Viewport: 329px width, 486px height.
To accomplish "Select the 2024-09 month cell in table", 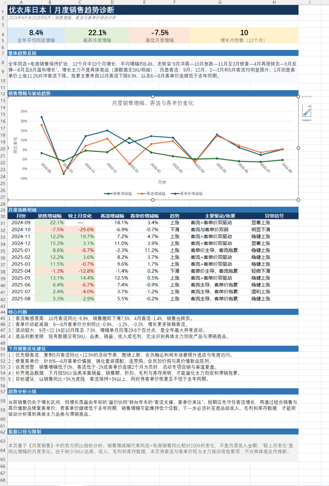I will coord(21,223).
